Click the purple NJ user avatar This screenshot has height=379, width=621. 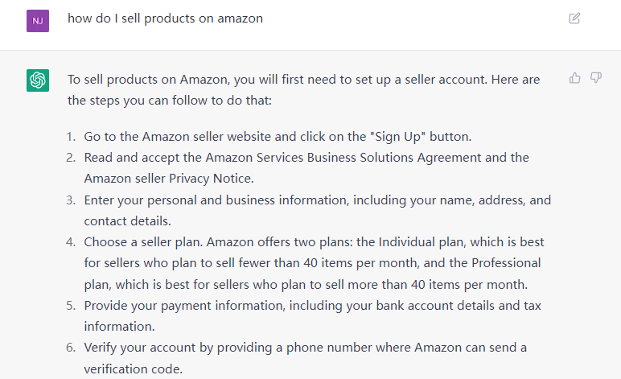pos(38,21)
